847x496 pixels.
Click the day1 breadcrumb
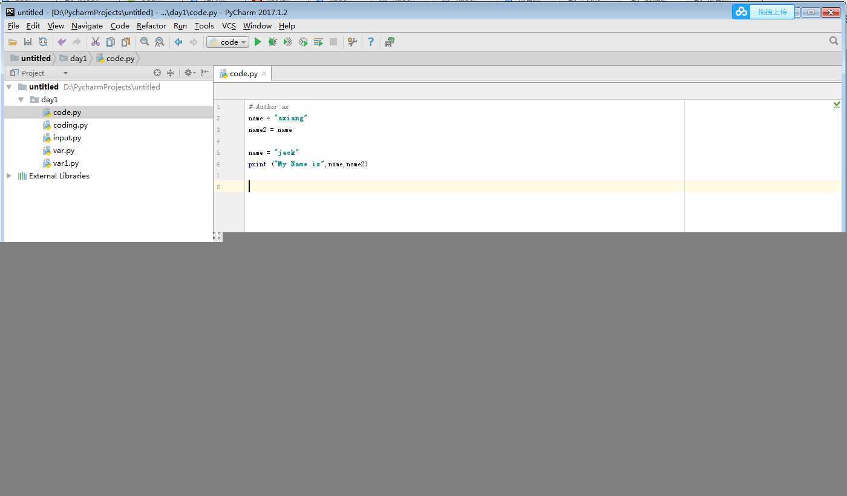point(73,59)
